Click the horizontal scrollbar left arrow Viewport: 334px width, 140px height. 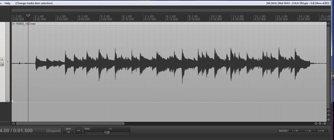[x=13, y=124]
